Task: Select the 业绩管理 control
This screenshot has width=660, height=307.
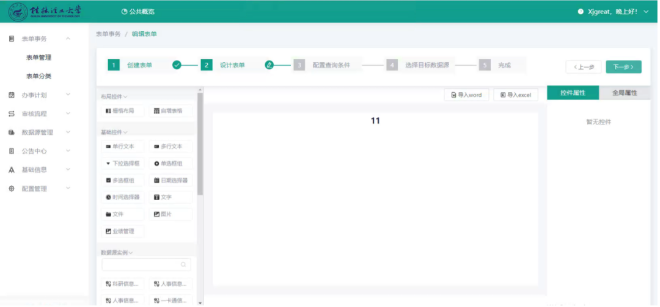Action: (122, 231)
